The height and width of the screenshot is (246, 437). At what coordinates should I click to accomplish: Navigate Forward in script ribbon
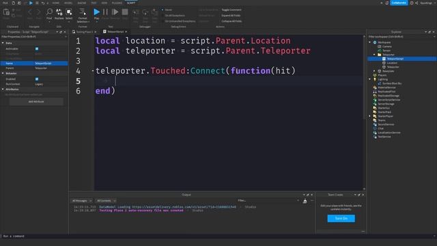pos(38,12)
